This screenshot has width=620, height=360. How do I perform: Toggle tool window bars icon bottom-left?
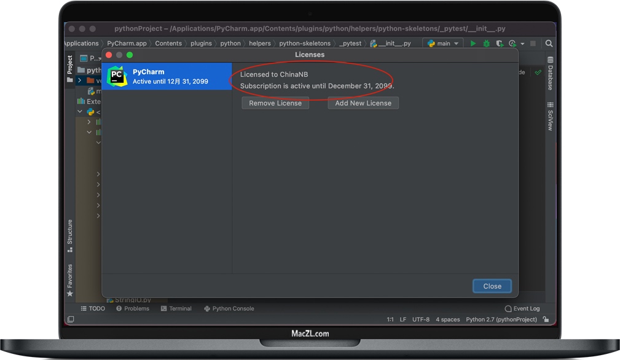point(71,319)
